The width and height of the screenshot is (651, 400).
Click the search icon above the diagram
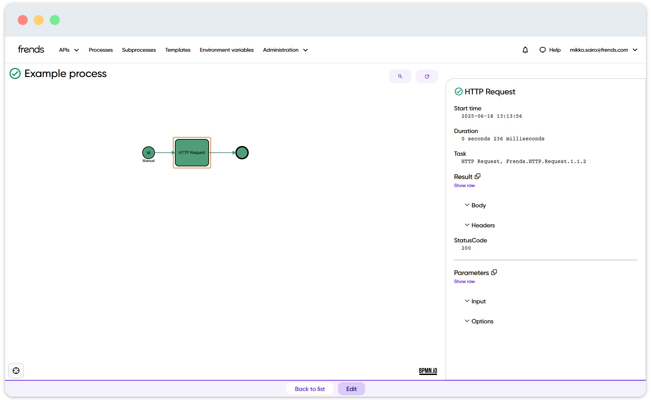point(400,76)
